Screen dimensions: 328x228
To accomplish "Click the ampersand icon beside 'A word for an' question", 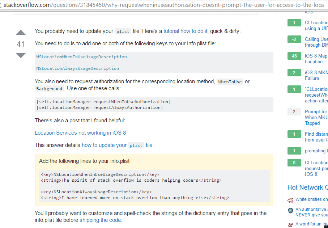I will (290, 225).
